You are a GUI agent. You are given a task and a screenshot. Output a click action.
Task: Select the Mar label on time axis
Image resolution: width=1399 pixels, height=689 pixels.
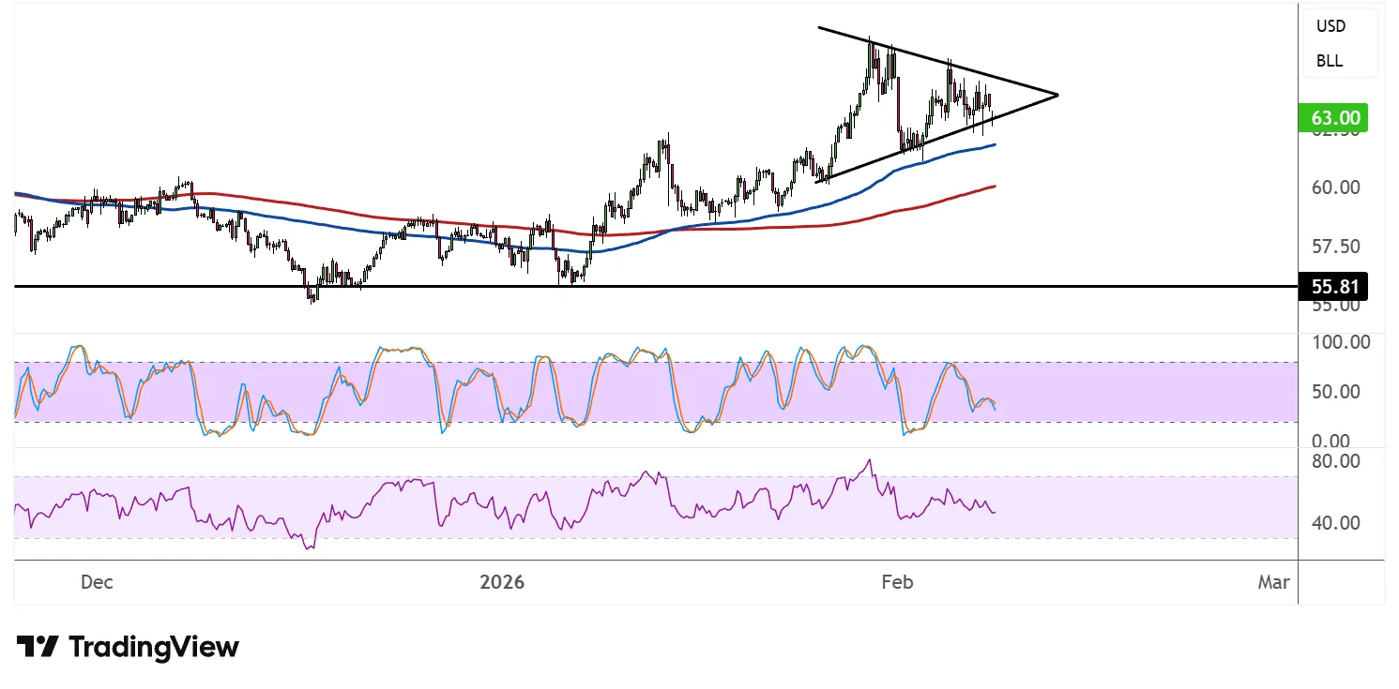pyautogui.click(x=1273, y=582)
